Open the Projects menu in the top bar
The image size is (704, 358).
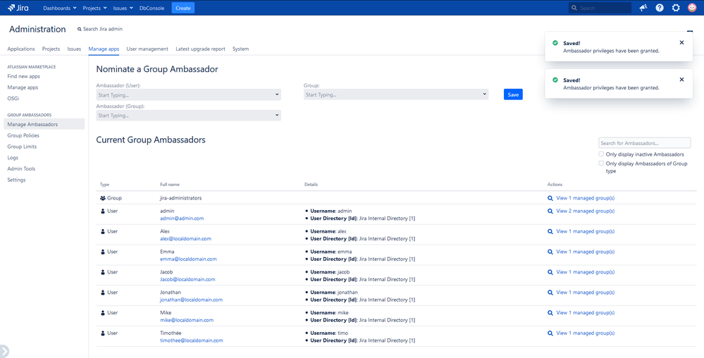(x=94, y=8)
